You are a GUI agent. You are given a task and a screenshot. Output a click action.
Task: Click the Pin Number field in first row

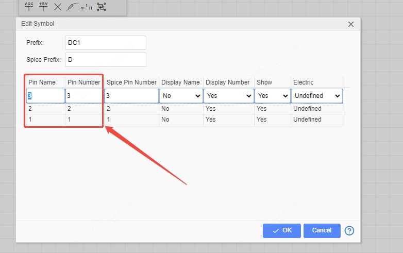[83, 96]
